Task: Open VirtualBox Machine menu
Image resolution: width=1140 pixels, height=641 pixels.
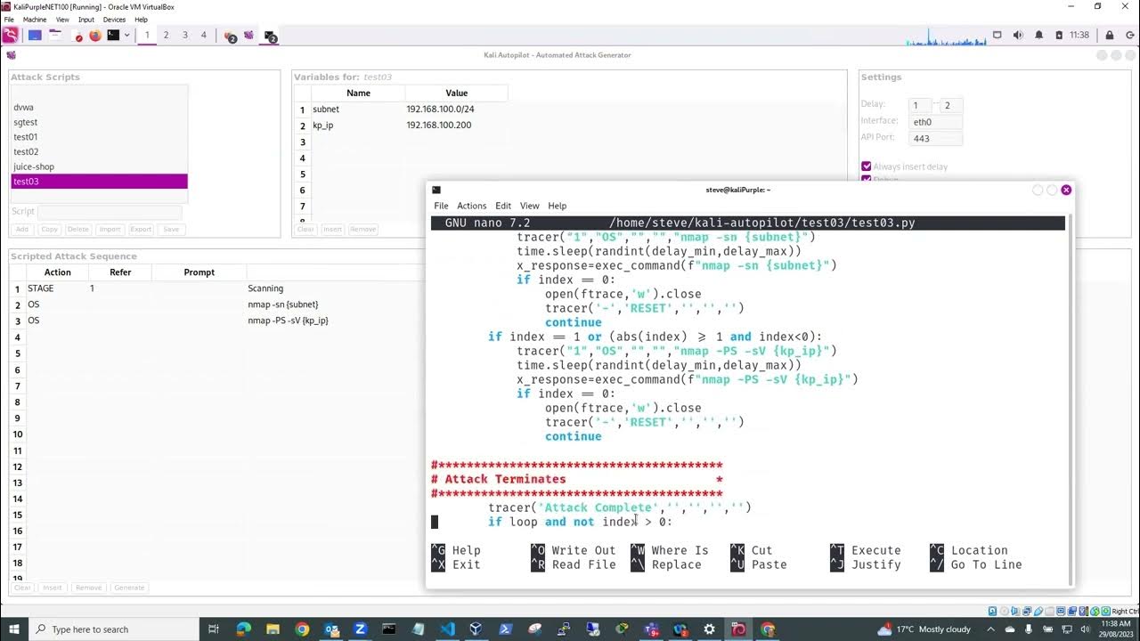Action: 35,20
